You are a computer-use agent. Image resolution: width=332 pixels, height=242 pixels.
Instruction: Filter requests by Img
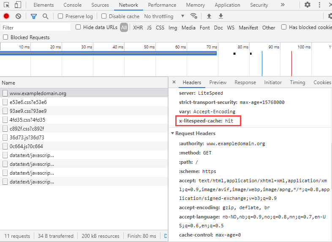tap(173, 28)
